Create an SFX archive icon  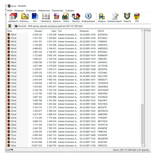click(137, 16)
